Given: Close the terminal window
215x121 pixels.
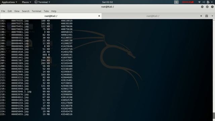Looking at the screenshot, I should 212,7.
